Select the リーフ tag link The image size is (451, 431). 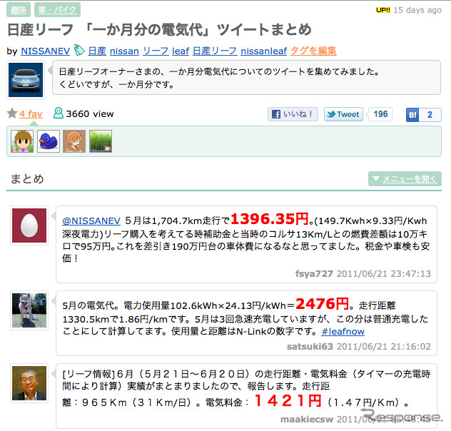156,51
